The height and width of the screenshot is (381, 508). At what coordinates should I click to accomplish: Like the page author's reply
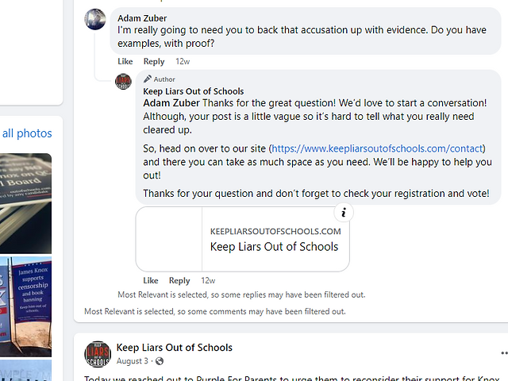click(x=151, y=280)
